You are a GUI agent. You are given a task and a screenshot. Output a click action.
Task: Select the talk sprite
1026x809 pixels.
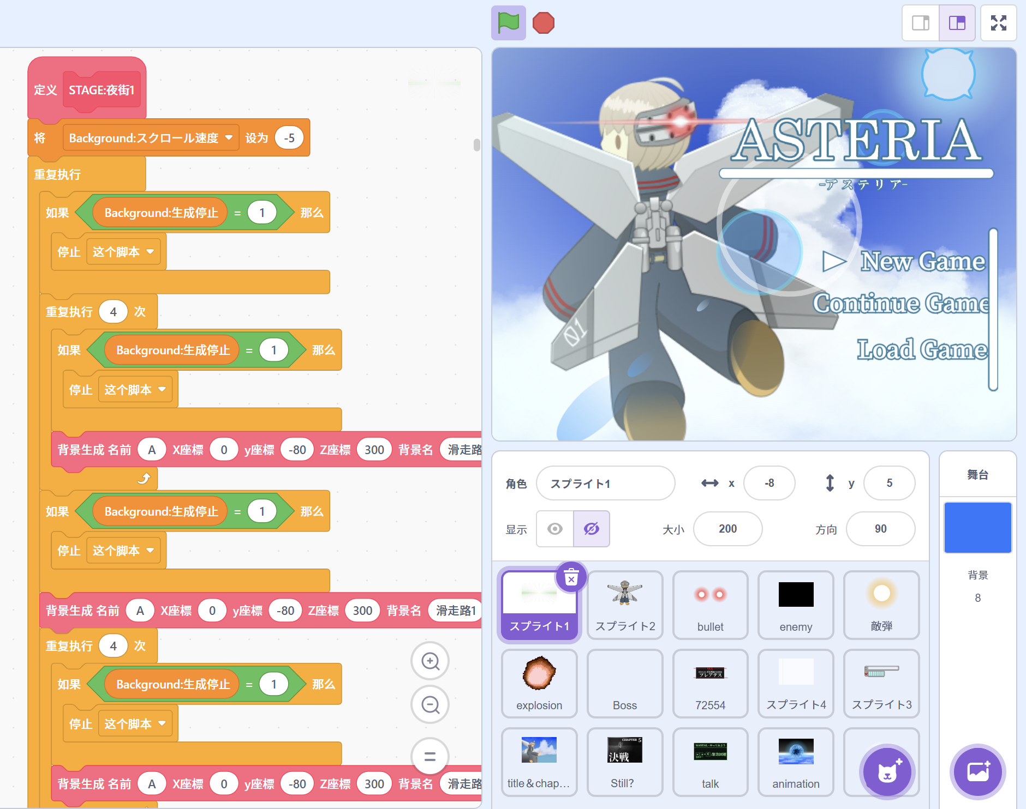coord(710,762)
